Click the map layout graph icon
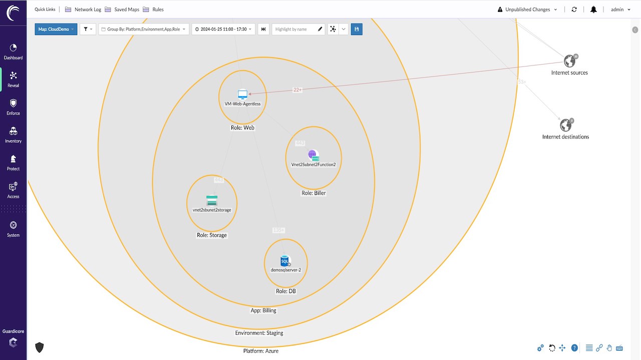Image resolution: width=641 pixels, height=360 pixels. point(333,29)
